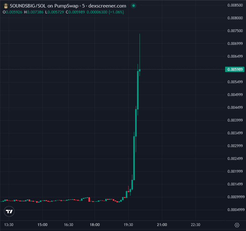Click the change percentage (+1.06%)

(116, 12)
